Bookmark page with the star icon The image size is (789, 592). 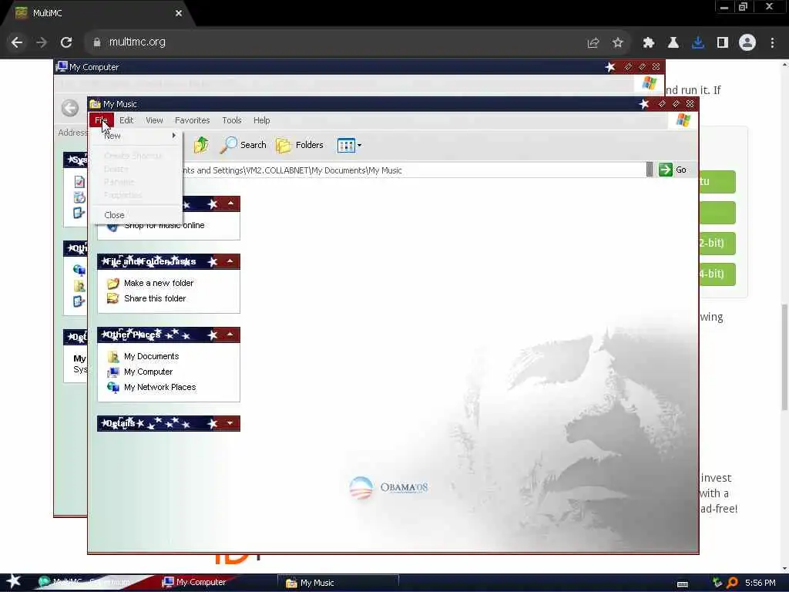coord(618,43)
